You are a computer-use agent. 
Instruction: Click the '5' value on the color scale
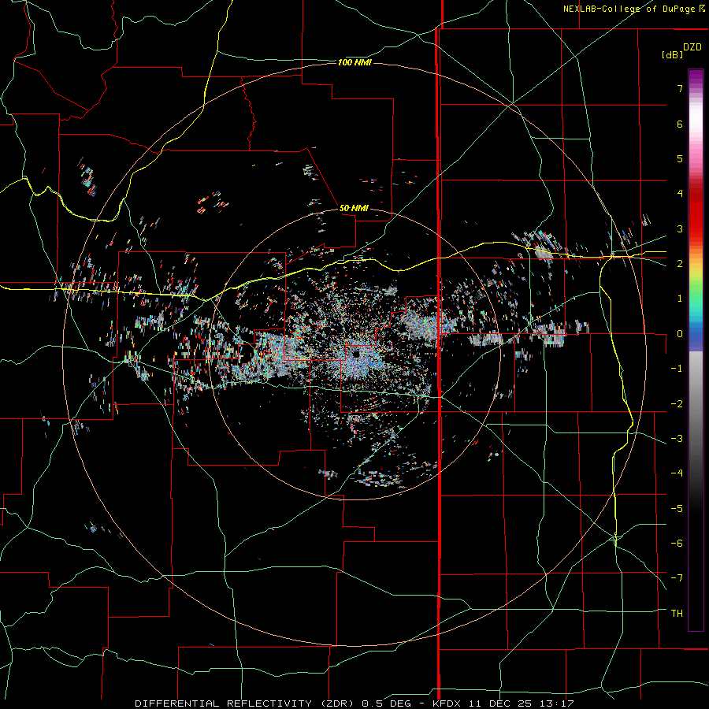coord(680,158)
